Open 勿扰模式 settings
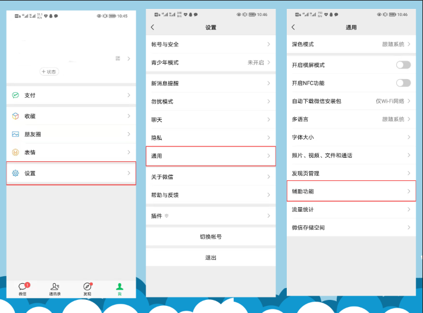 tap(211, 101)
